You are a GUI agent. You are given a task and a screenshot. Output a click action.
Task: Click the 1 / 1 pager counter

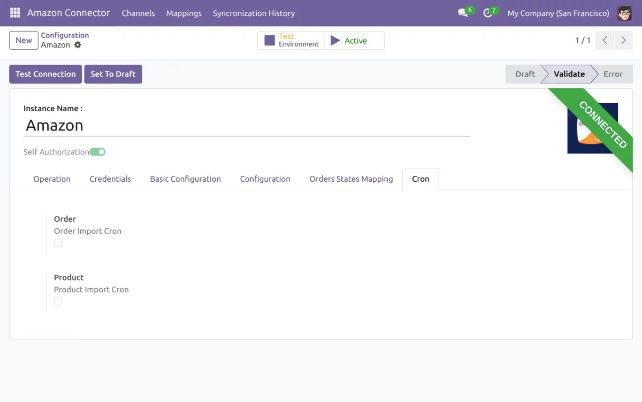583,41
